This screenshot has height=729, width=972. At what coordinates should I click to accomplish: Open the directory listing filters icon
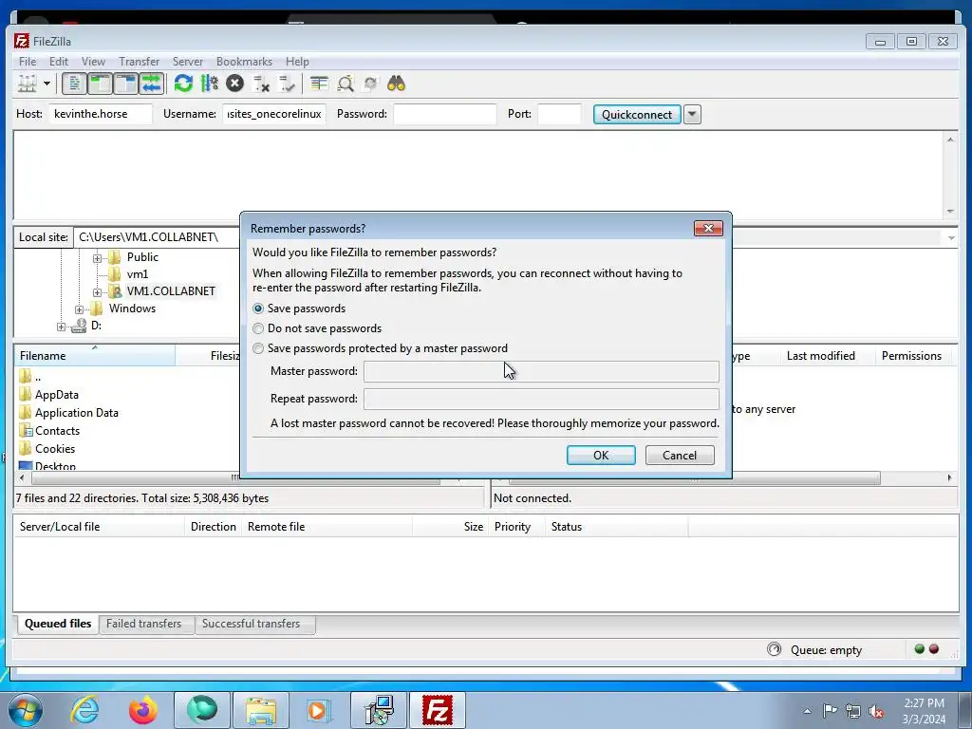tap(319, 84)
